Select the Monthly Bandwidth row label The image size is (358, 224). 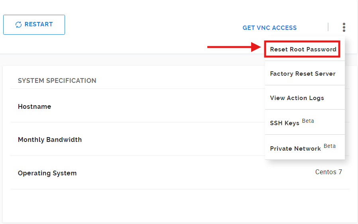click(x=50, y=140)
